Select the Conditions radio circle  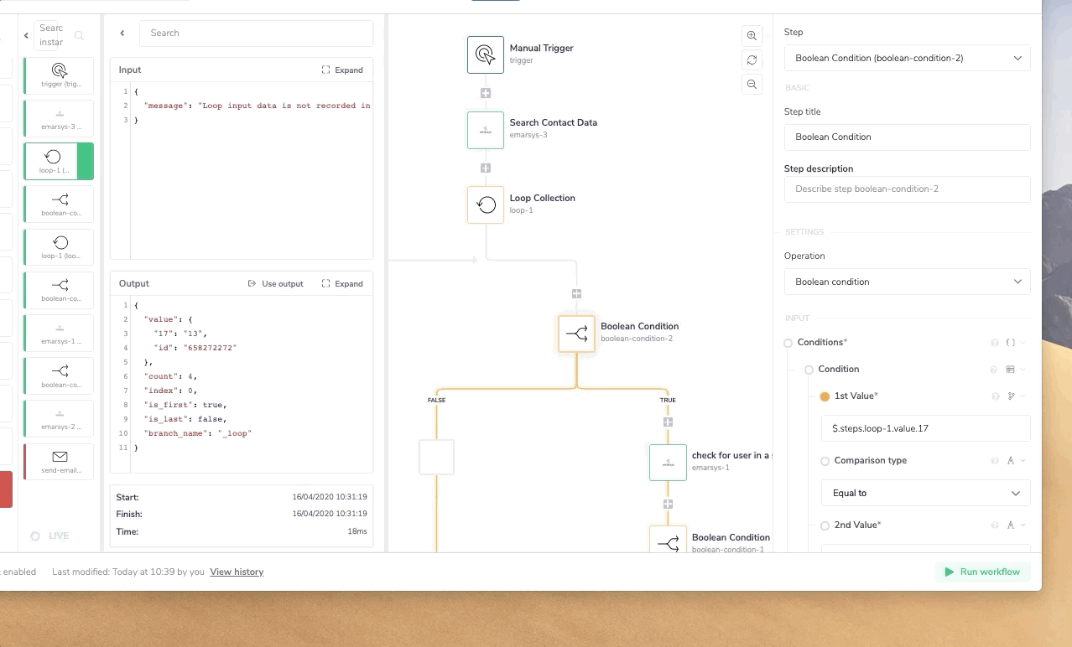coord(788,343)
